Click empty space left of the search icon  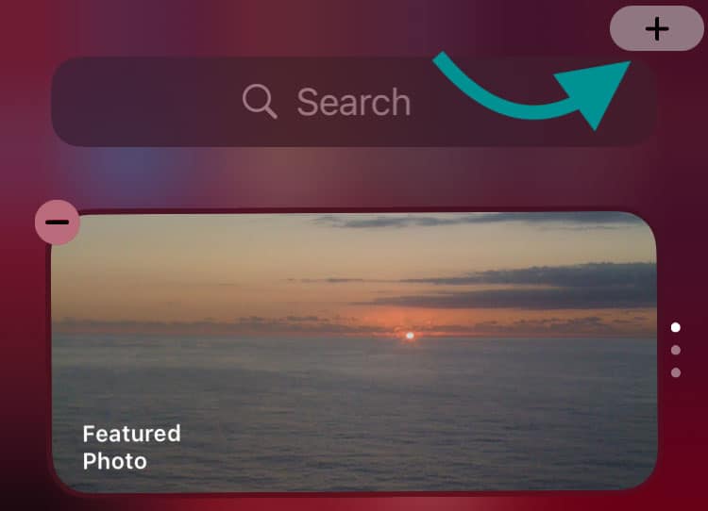coord(144,102)
